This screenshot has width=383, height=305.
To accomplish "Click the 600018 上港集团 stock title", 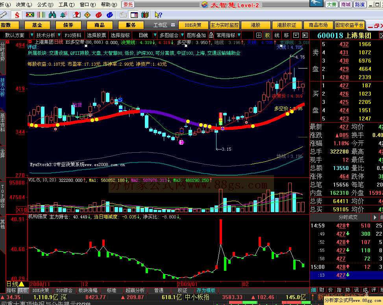I will (344, 36).
